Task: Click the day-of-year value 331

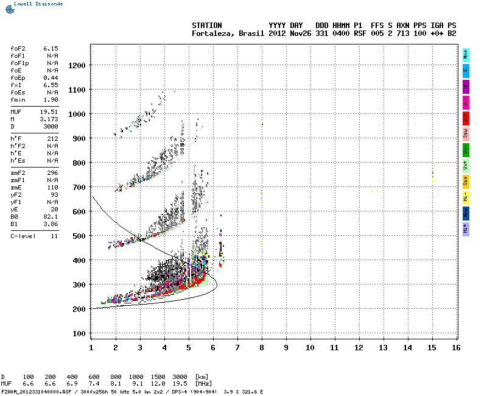Action: 322,34
